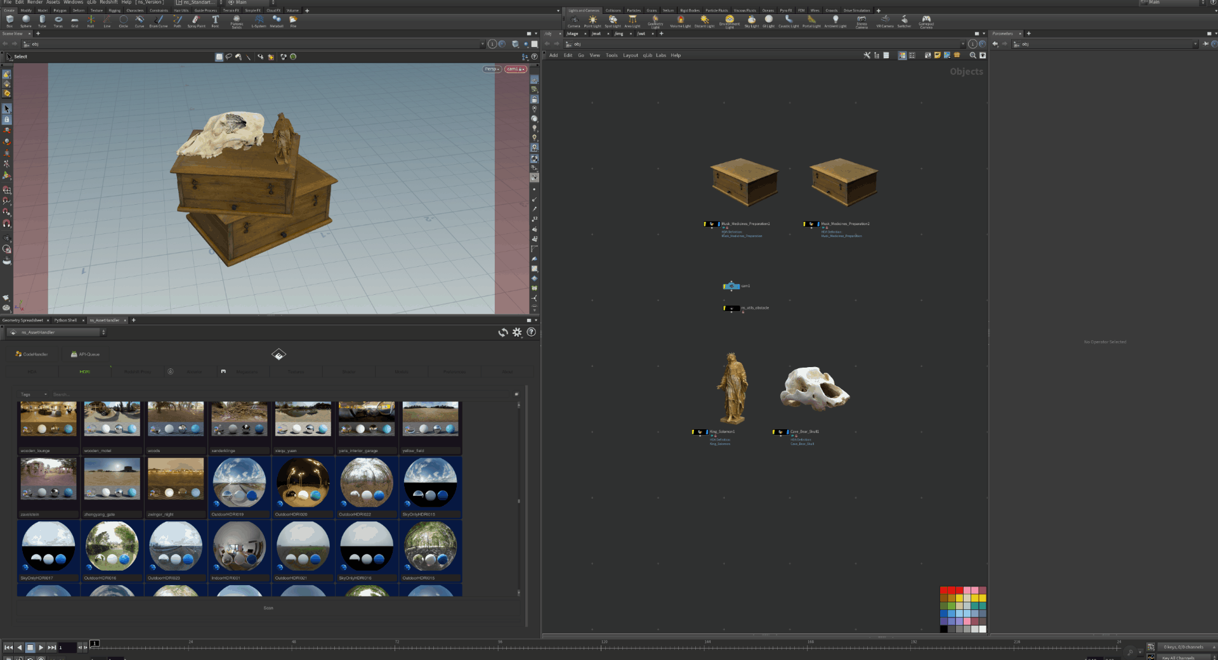Toggle the display flag on the cam1 node
This screenshot has height=660, width=1218.
pos(737,286)
